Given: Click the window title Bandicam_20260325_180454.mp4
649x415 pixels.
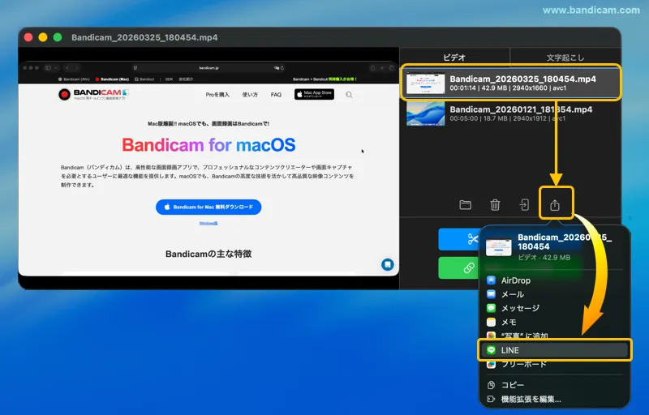Looking at the screenshot, I should 144,37.
